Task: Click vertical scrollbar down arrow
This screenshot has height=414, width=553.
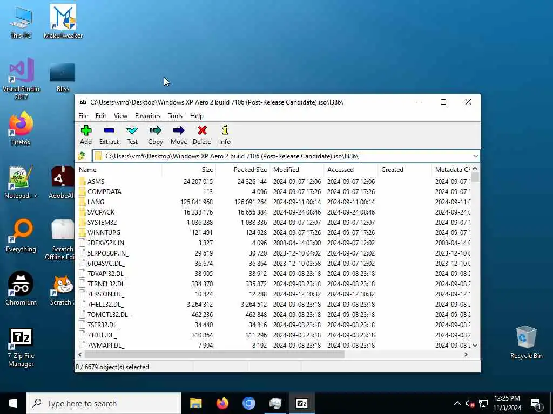Action: [x=475, y=346]
